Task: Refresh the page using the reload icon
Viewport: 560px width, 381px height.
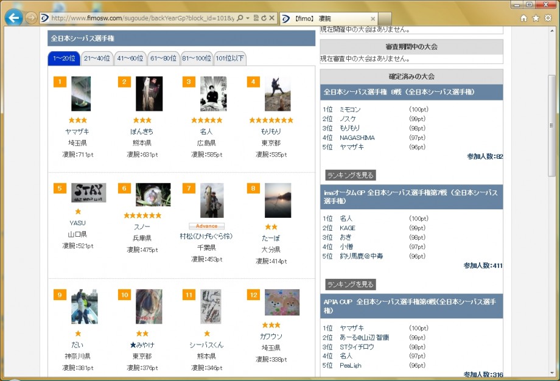Action: click(264, 18)
